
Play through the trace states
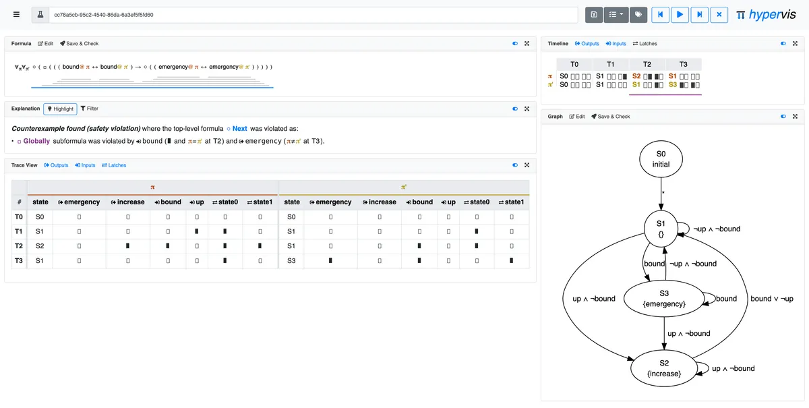click(x=680, y=14)
